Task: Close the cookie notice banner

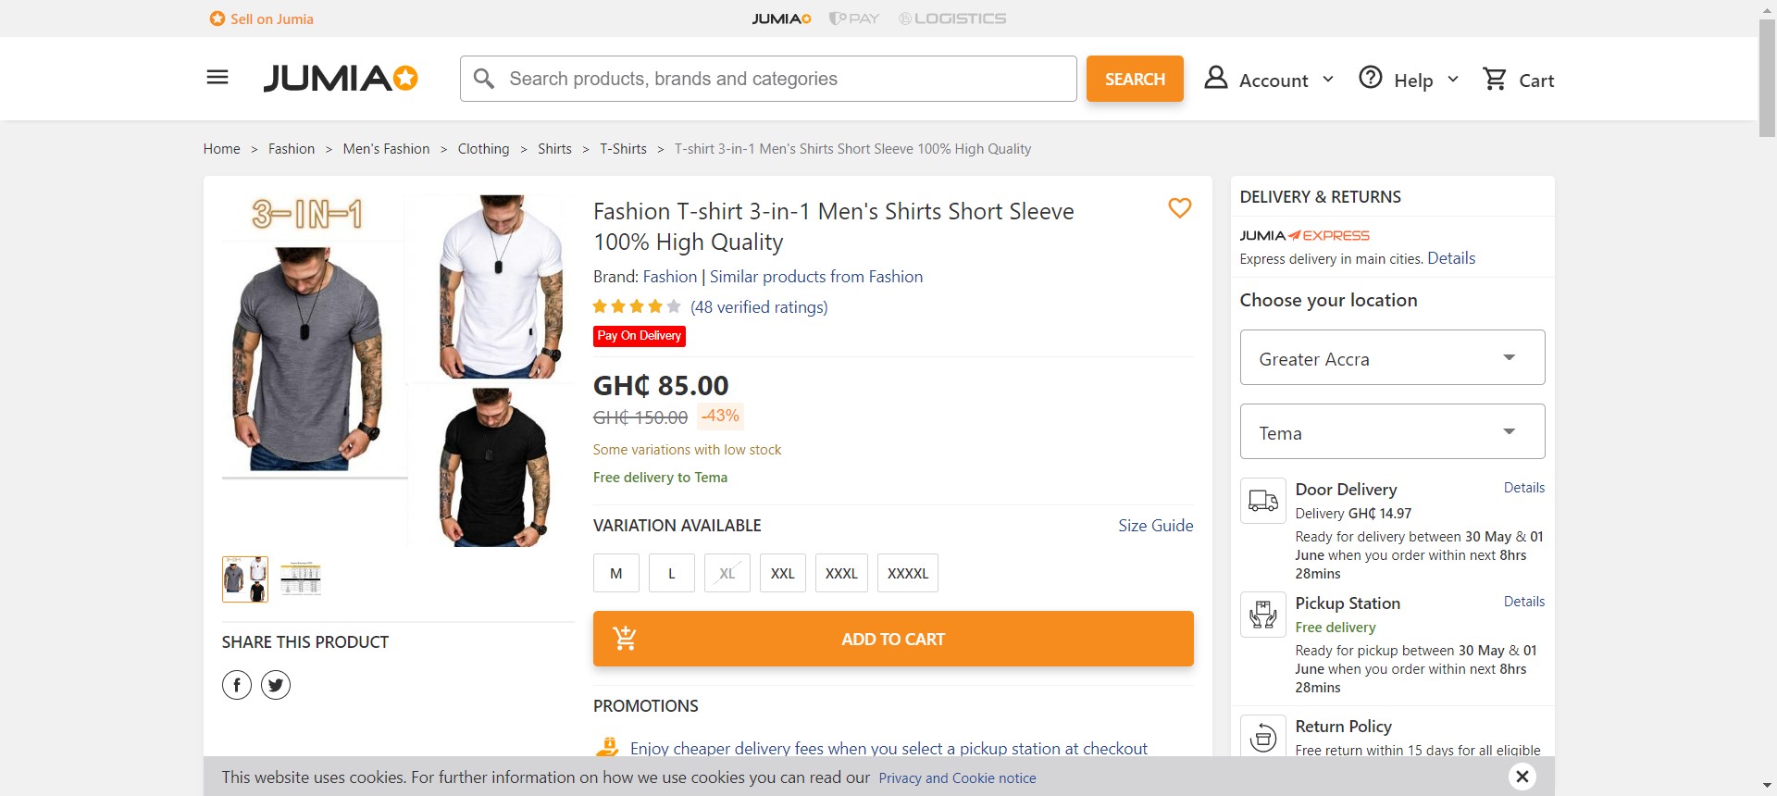Action: click(1522, 777)
